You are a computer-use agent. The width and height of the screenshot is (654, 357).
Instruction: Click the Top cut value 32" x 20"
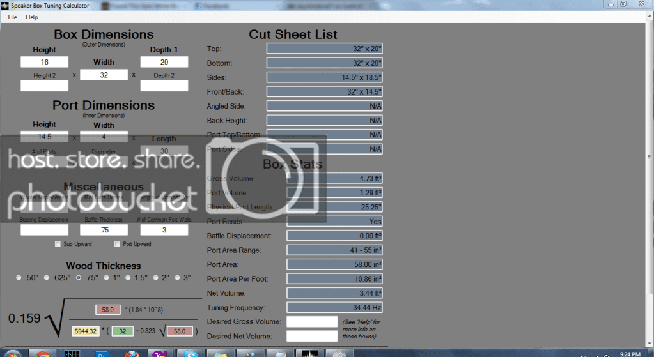(x=325, y=49)
